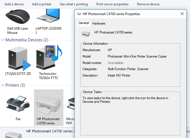Click Add a printer in the toolbar
Screen dimensions: 190x138
tap(42, 4)
